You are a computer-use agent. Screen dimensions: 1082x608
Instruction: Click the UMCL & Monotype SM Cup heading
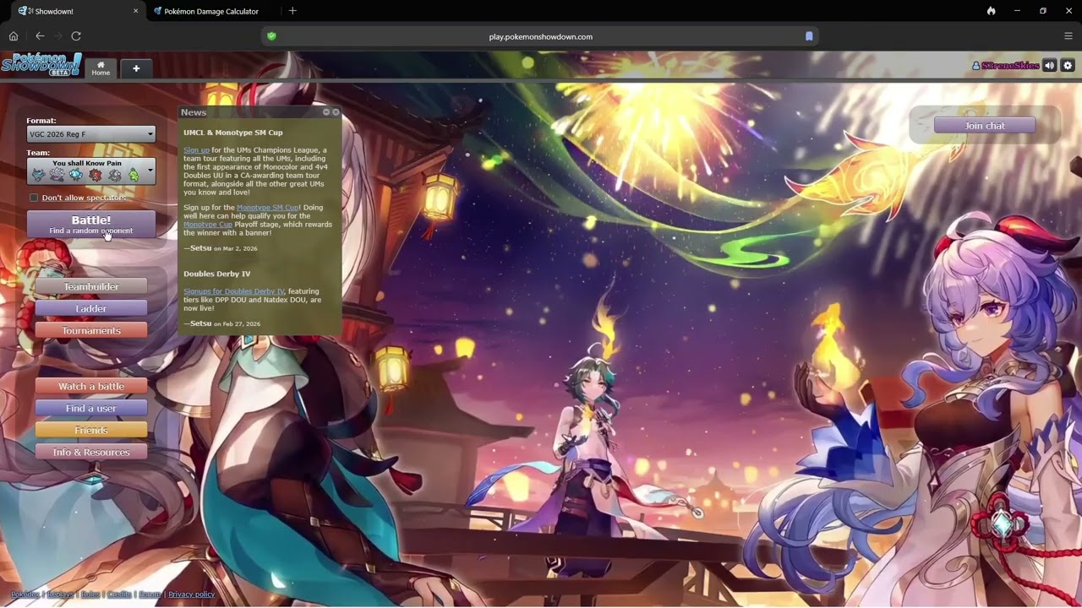tap(233, 133)
